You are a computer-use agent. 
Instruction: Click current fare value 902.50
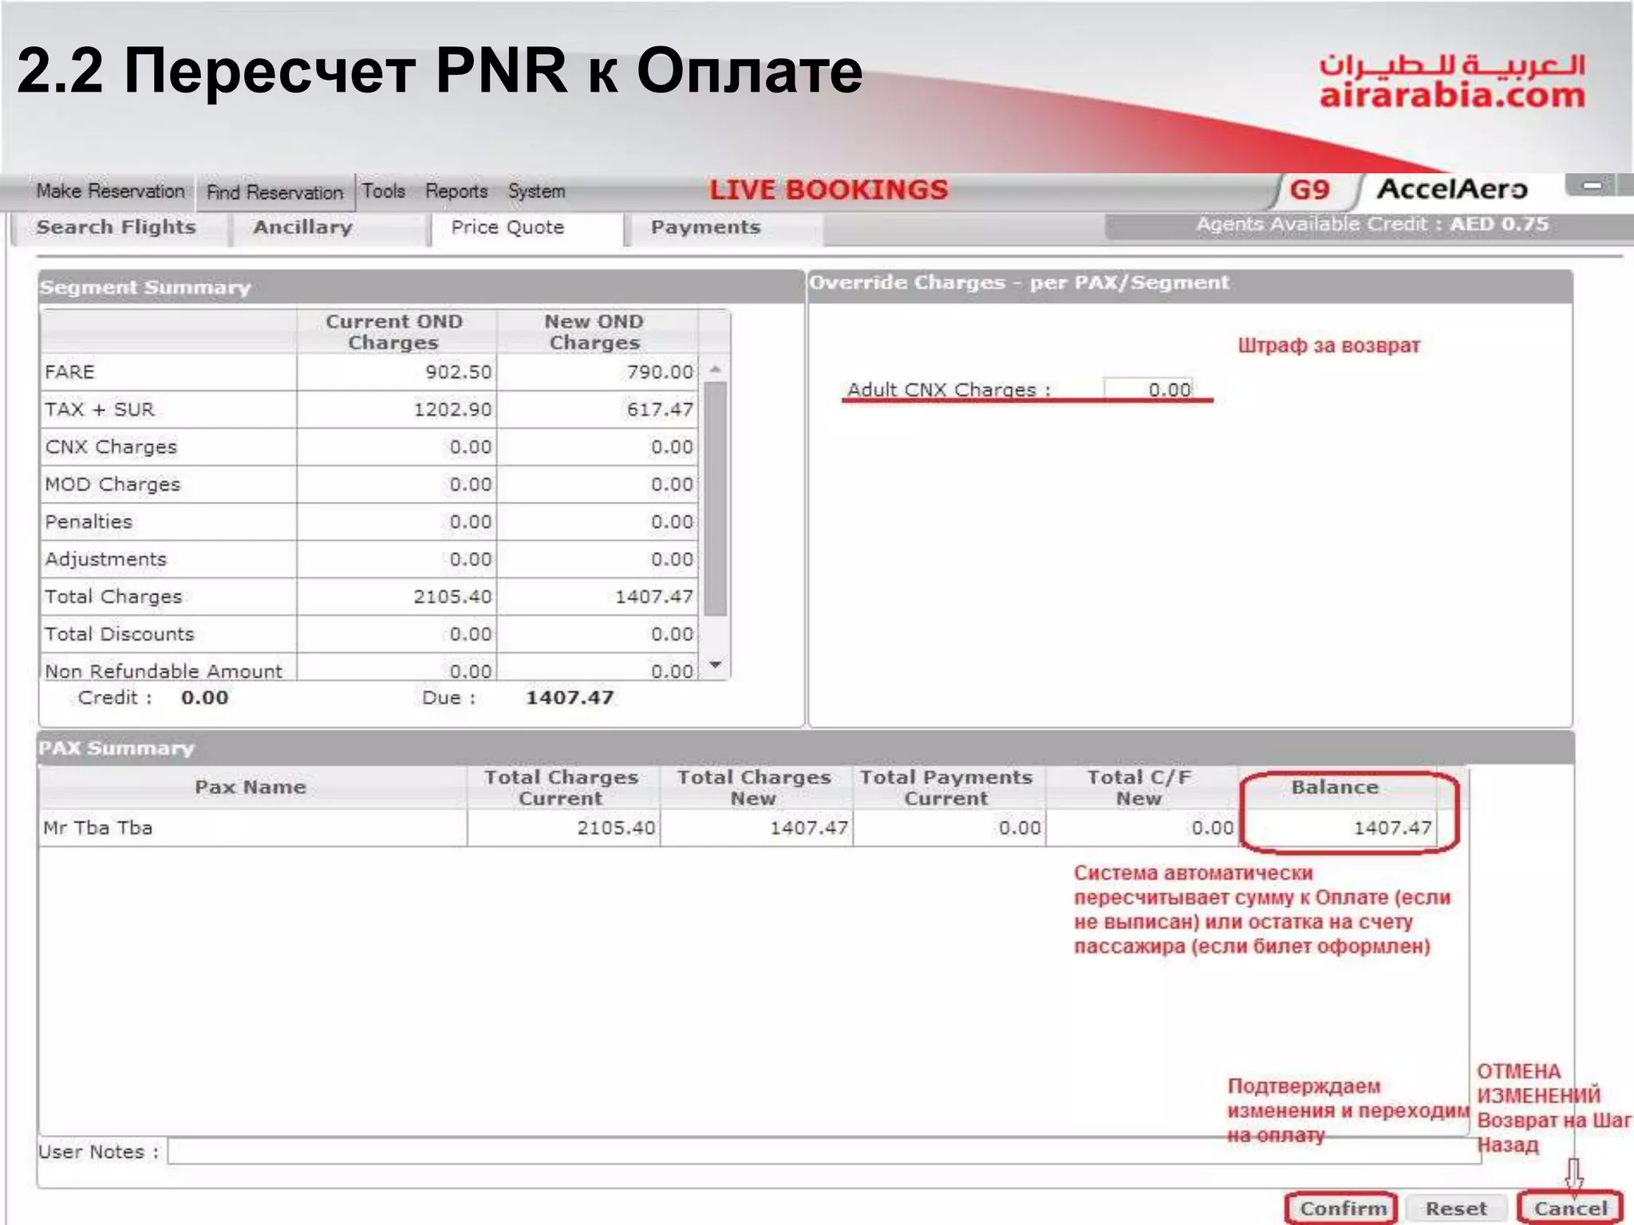click(459, 372)
